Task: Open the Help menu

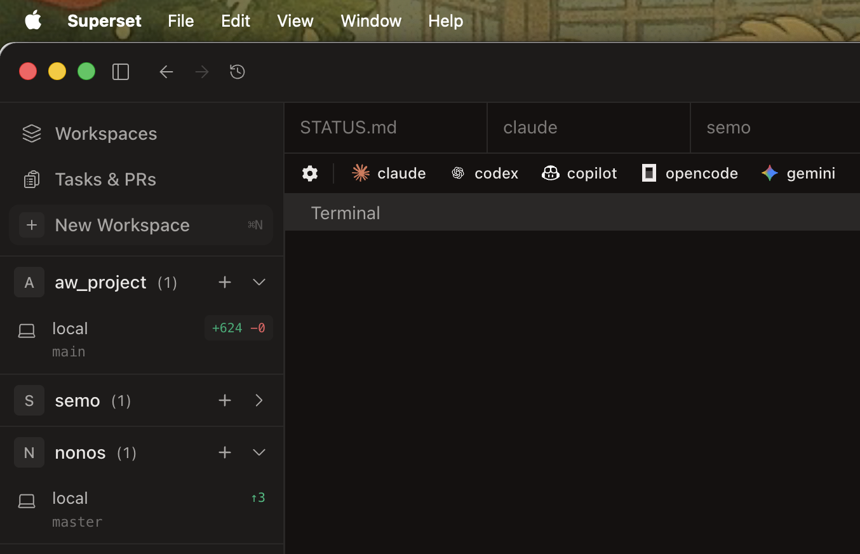Action: (x=446, y=20)
